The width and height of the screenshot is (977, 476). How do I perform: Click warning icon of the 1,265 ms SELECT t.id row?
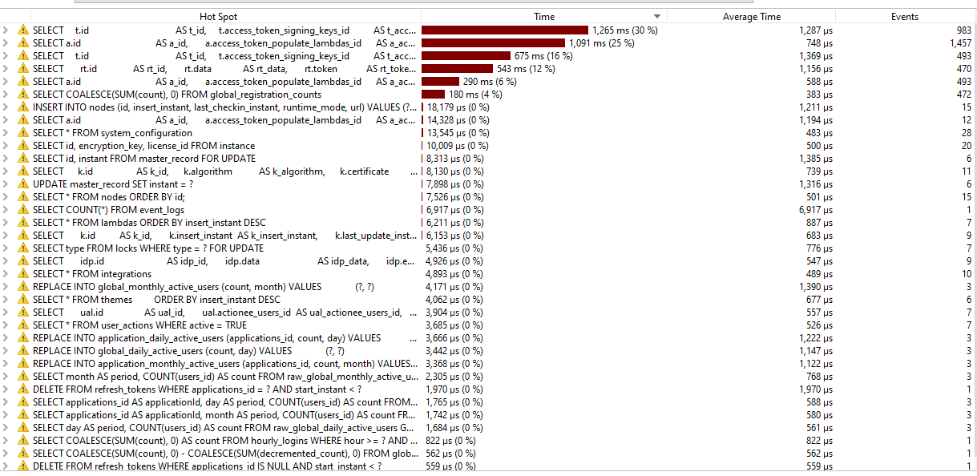click(x=23, y=30)
